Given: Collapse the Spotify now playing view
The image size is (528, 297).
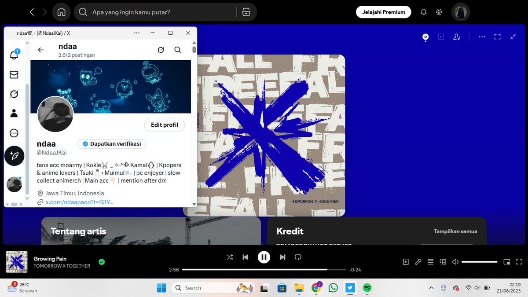Looking at the screenshot, I should coord(513,37).
